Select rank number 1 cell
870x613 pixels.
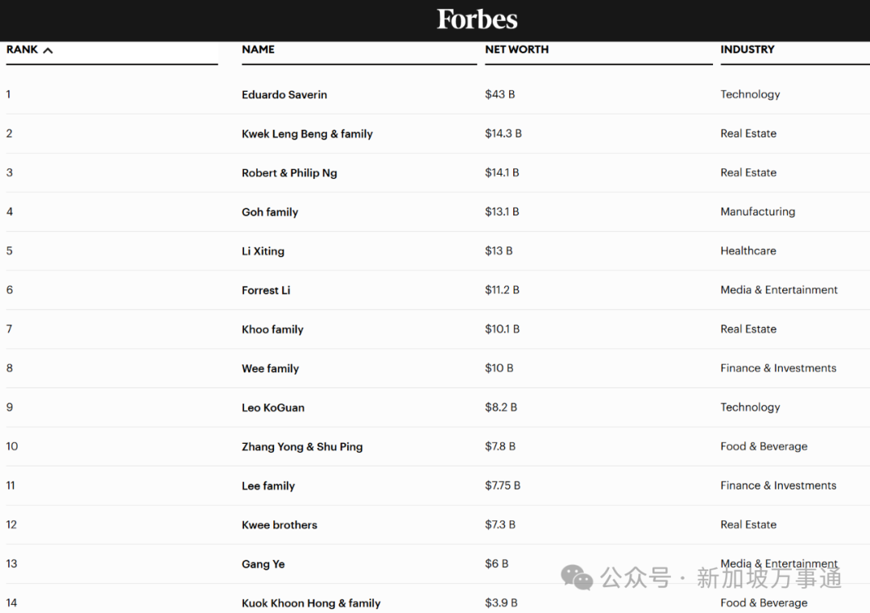8,94
